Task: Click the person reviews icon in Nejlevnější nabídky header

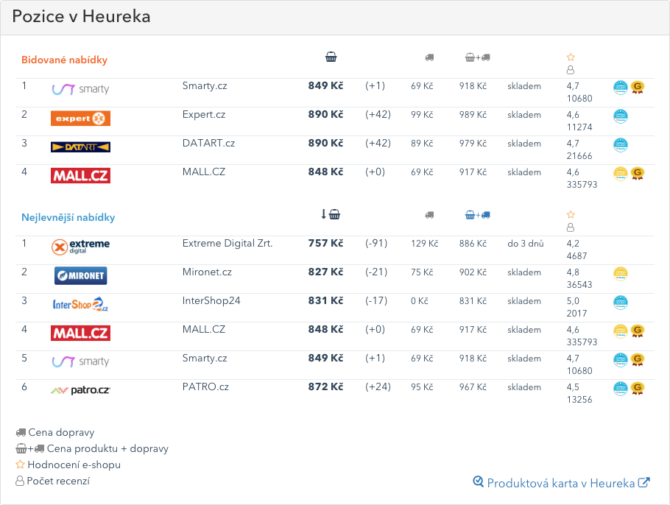Action: (x=571, y=227)
